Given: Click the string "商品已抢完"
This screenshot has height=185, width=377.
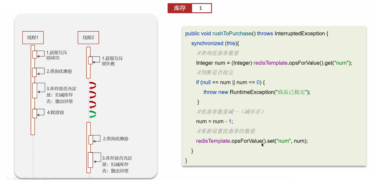Looking at the screenshot, I should tap(291, 92).
